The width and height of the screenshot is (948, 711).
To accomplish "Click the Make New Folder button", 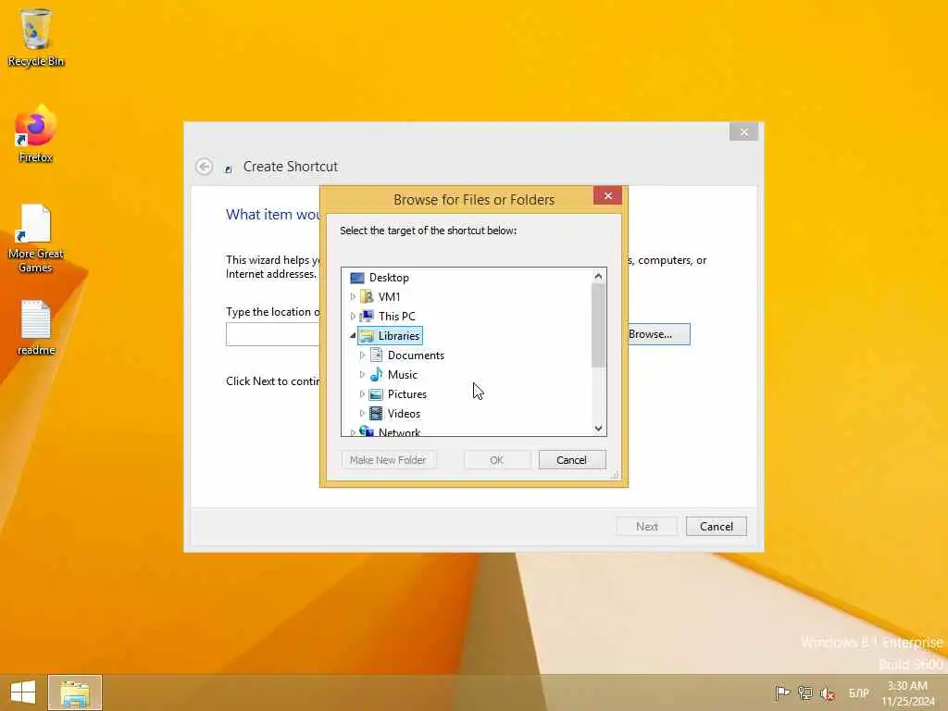I will (388, 460).
